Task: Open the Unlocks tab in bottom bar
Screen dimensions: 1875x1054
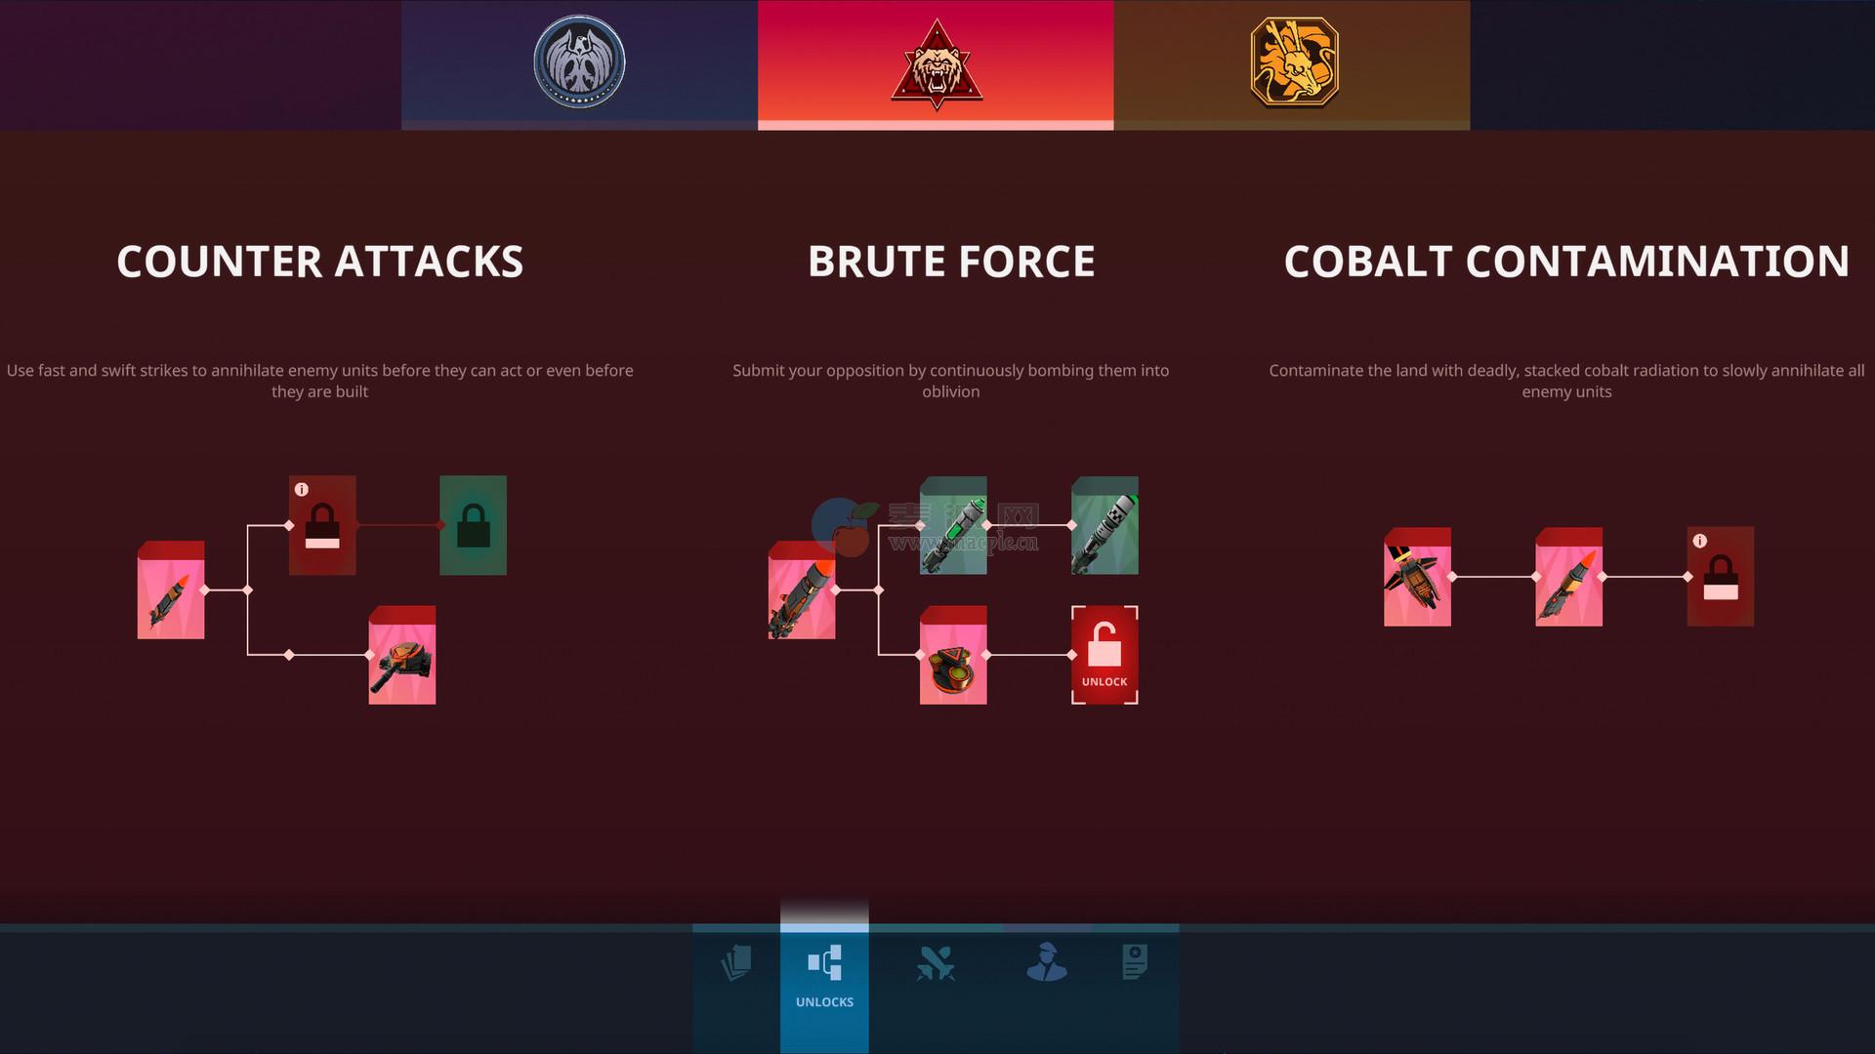Action: coord(824,976)
